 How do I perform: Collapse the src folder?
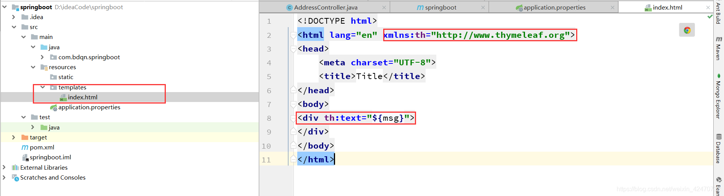pos(14,27)
